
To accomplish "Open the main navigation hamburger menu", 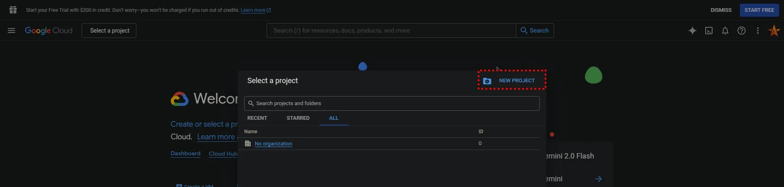I will point(11,31).
